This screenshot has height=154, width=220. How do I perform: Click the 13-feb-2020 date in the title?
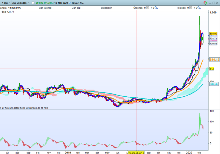[61, 3]
